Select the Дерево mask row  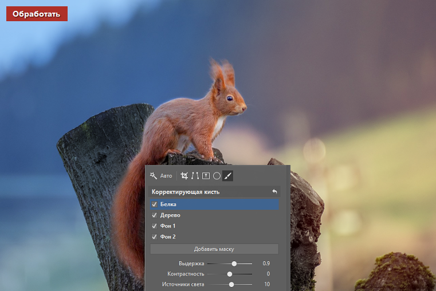point(214,215)
